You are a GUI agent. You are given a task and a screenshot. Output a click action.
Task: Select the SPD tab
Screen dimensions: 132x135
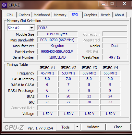pos(75,15)
